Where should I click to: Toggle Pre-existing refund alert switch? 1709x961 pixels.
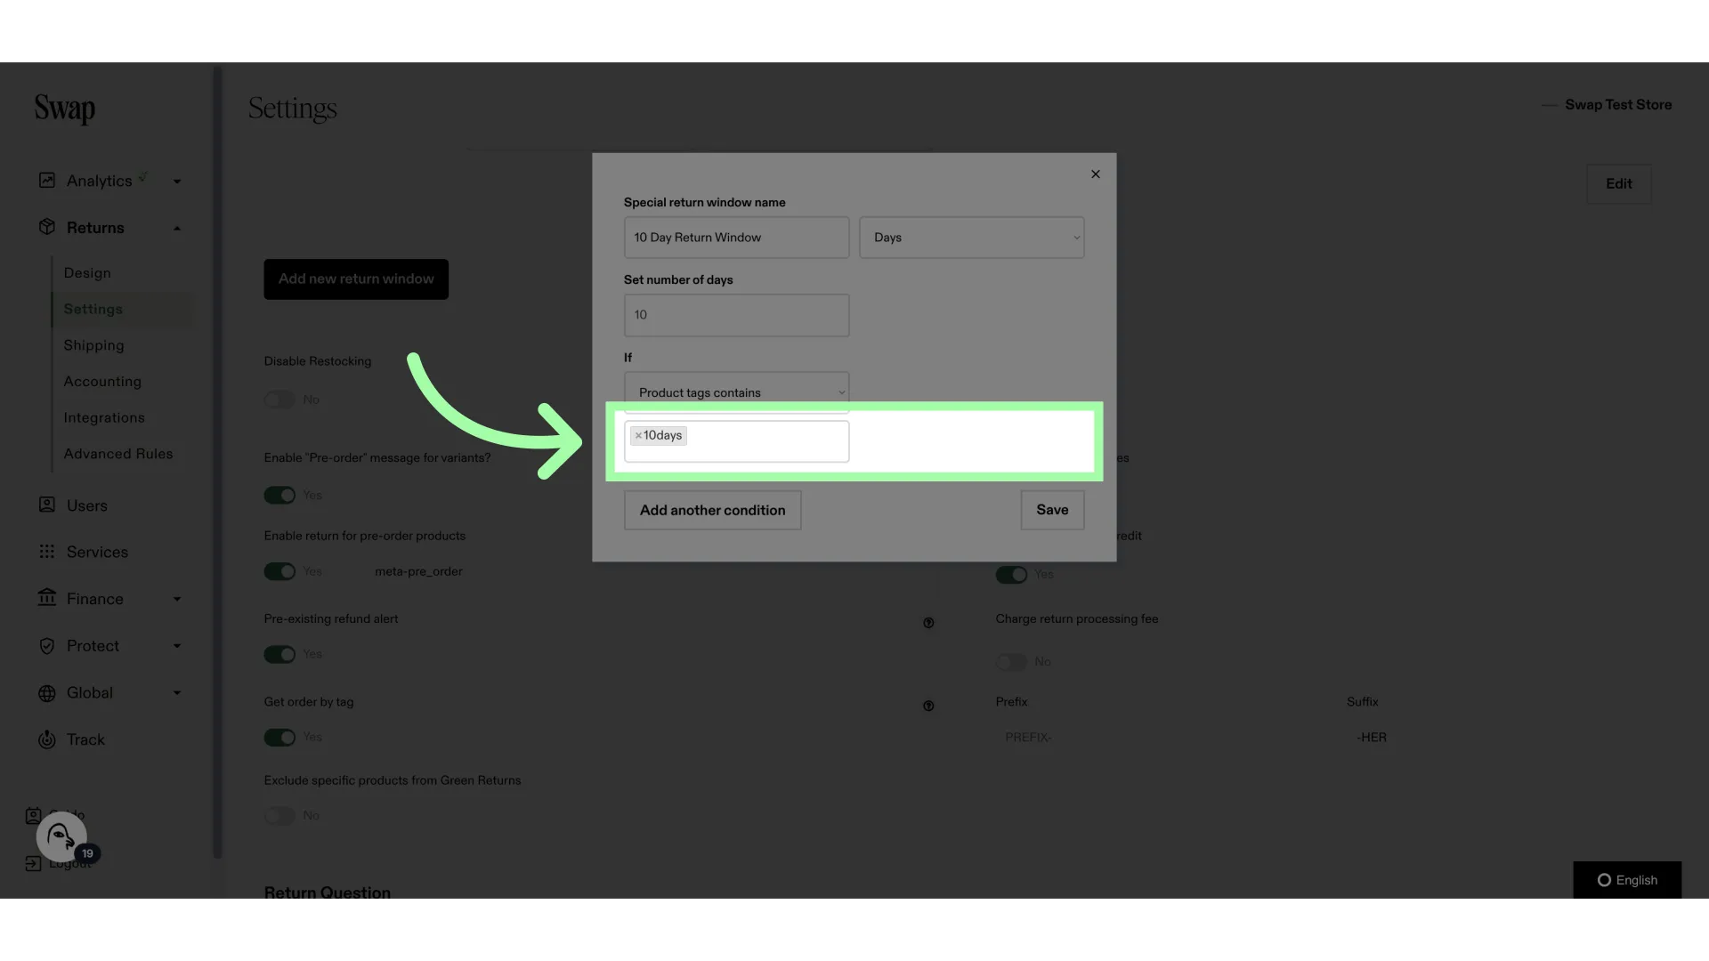click(x=279, y=654)
